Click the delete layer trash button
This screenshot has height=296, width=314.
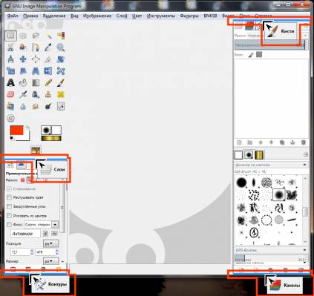[x=304, y=142]
